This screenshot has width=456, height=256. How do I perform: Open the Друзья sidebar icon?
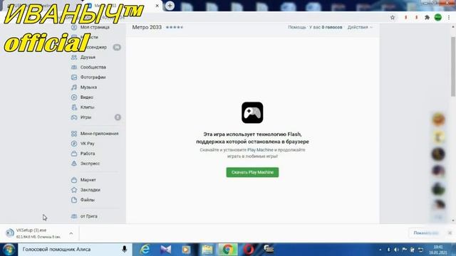74,57
